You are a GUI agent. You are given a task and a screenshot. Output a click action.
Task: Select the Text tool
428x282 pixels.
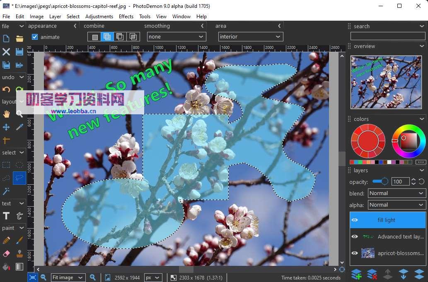[6, 216]
